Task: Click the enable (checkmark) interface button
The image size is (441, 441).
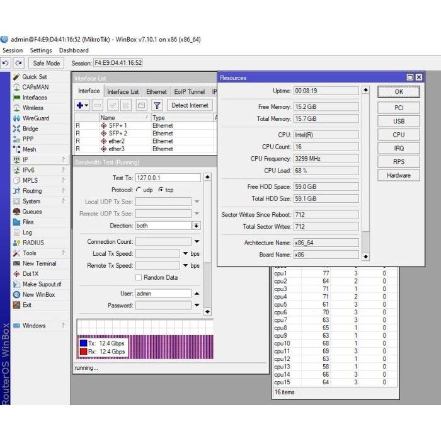Action: click(x=113, y=105)
